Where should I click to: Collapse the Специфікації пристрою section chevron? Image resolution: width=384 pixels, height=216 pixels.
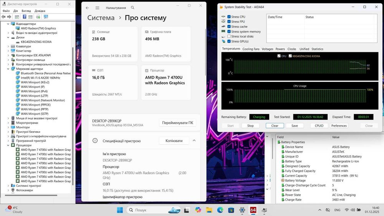pyautogui.click(x=194, y=141)
